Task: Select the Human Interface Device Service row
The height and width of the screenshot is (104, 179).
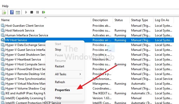Action: click(27, 35)
